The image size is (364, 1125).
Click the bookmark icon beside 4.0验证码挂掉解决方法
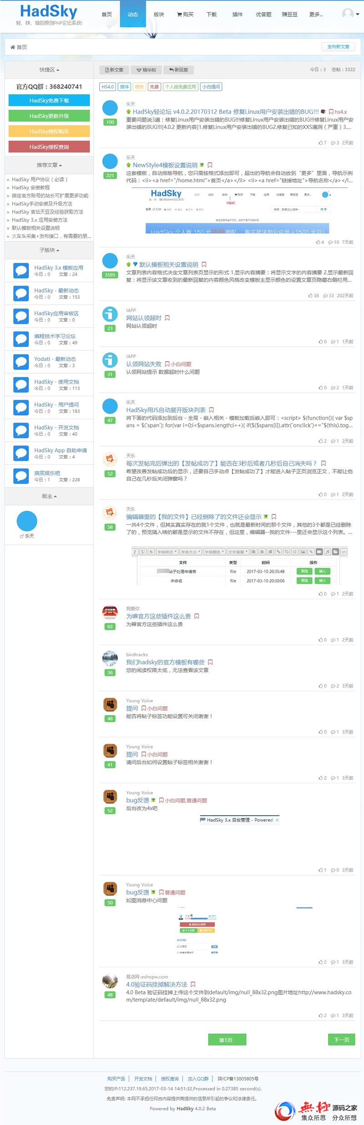(193, 985)
